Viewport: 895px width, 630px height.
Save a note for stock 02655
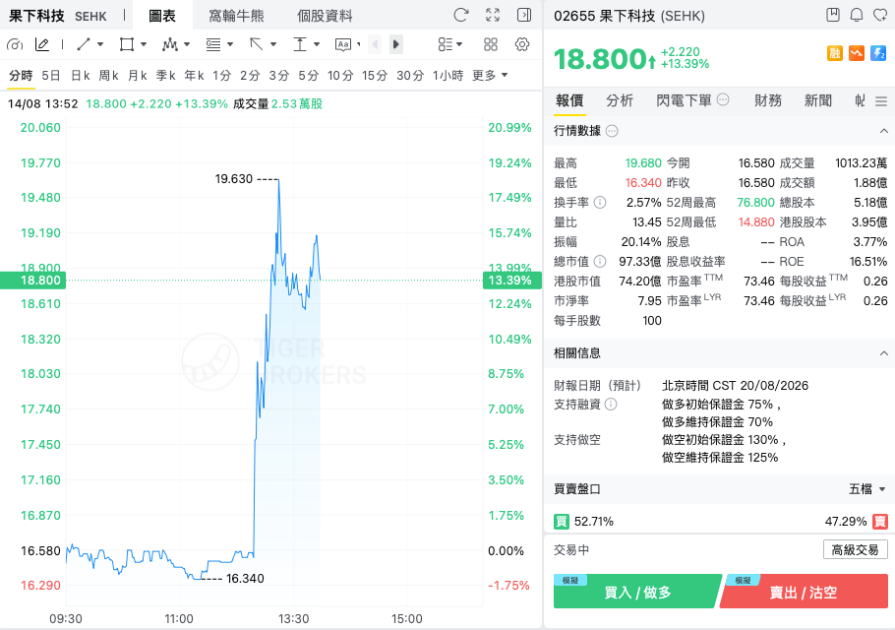point(833,15)
